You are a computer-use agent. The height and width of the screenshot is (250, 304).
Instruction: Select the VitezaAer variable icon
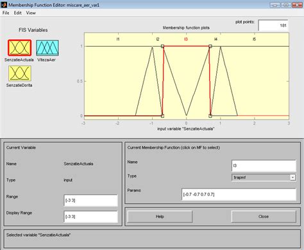47,48
